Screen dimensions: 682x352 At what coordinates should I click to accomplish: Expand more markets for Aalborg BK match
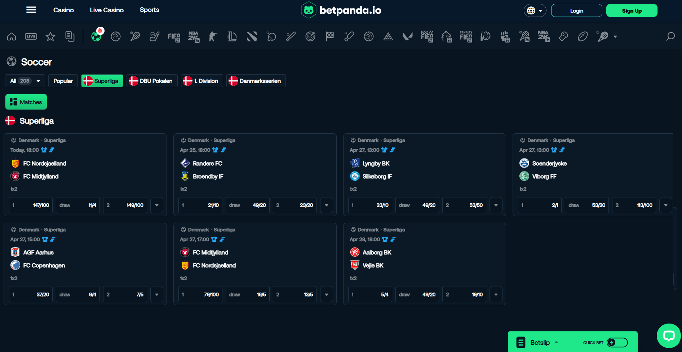coord(496,295)
